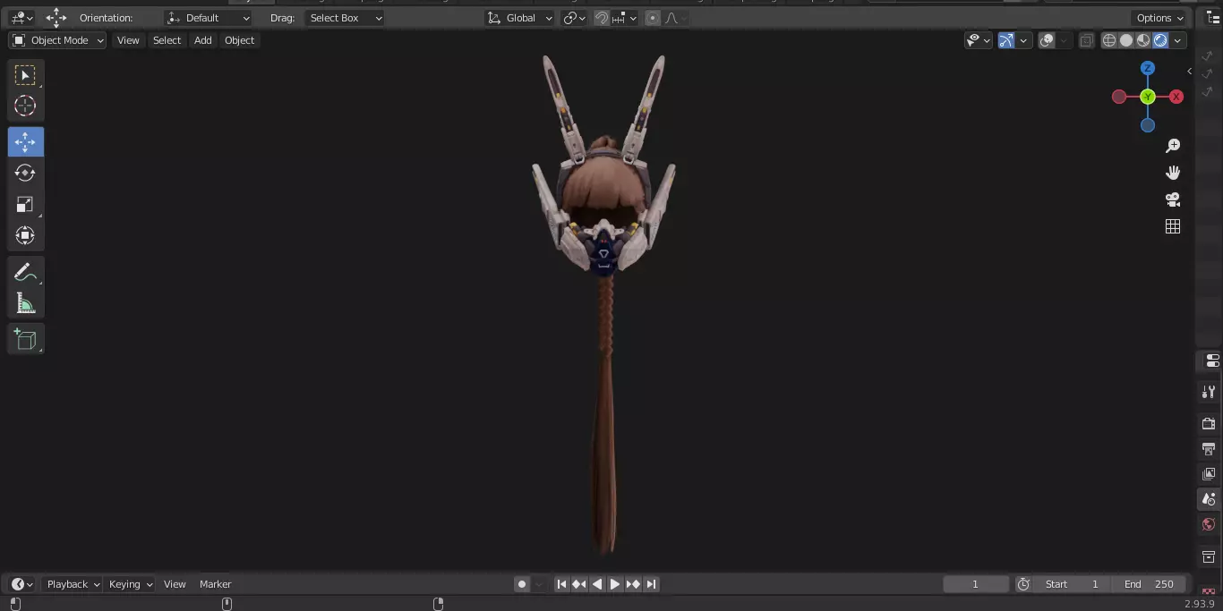Open the Output properties tab
This screenshot has height=611, width=1223.
tap(1209, 448)
